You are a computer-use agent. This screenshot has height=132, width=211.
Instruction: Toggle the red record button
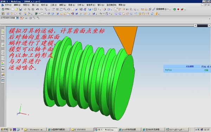(178, 9)
